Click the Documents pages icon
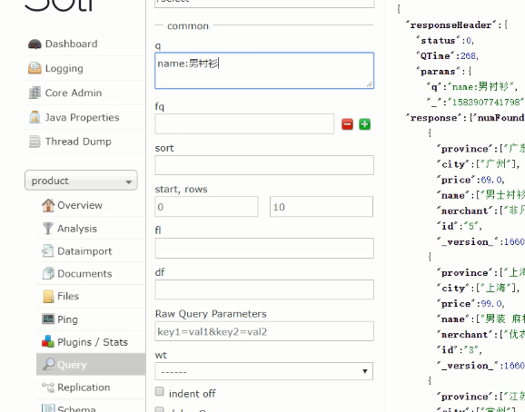The image size is (525, 412). click(x=48, y=273)
